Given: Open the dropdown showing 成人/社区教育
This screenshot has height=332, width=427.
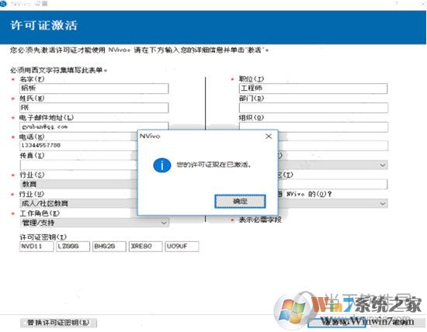Looking at the screenshot, I should click(78, 203).
